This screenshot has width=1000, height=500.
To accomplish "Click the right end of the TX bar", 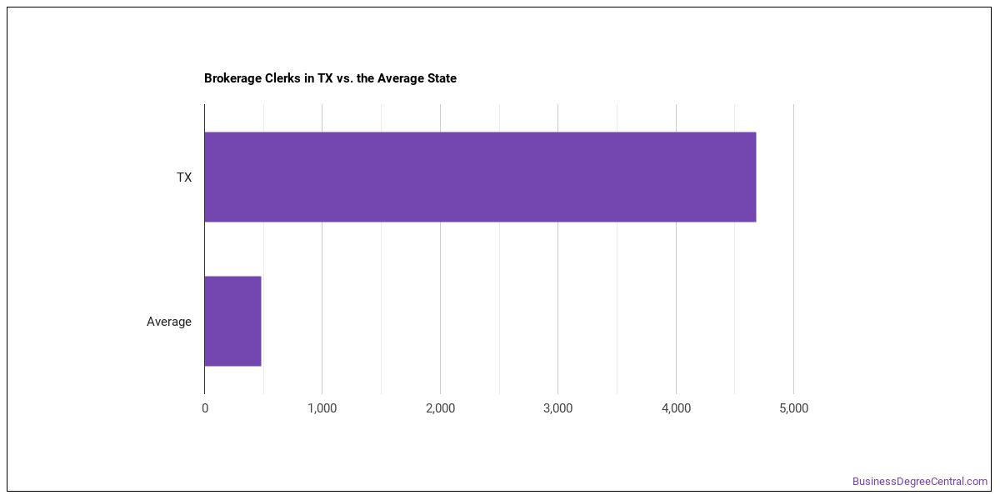I will point(753,177).
